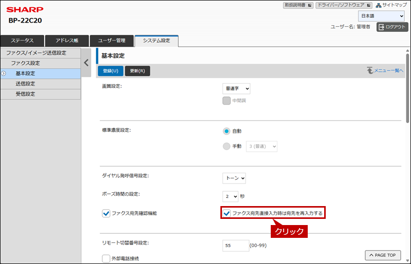
Task: Click the PAGE TOP button
Action: [x=383, y=255]
